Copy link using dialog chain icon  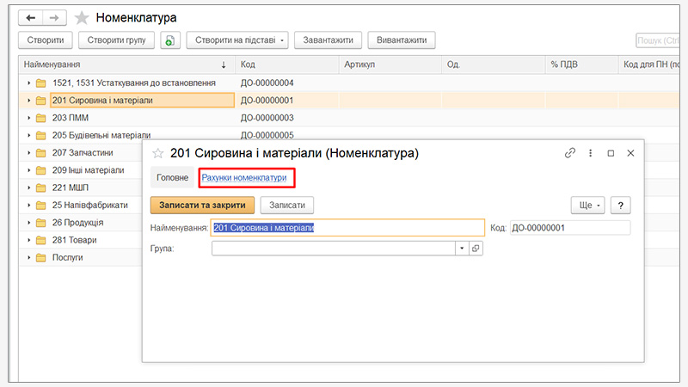pos(569,153)
